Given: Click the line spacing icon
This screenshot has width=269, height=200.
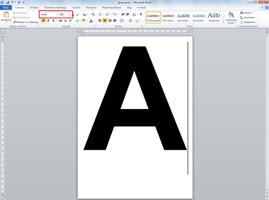Looking at the screenshot, I should [121, 21].
